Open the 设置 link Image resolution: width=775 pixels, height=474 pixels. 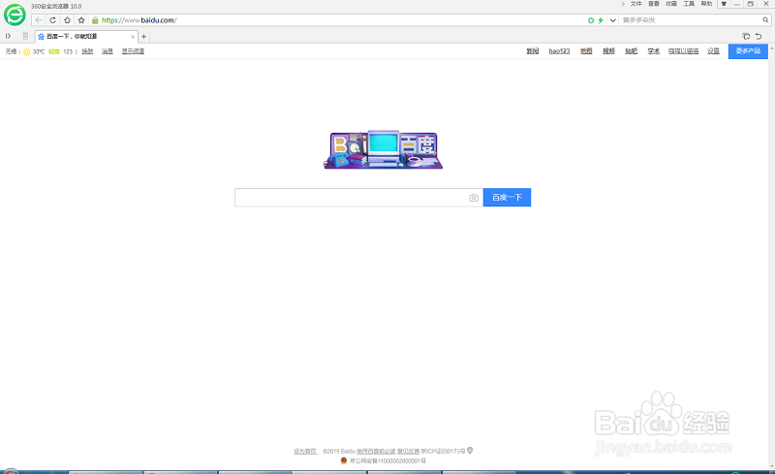713,51
